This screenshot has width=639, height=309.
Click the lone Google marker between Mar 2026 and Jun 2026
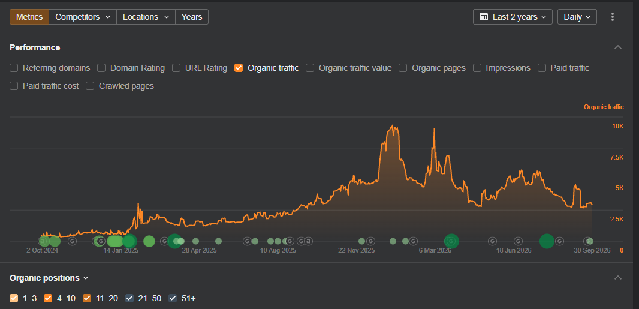pos(492,241)
